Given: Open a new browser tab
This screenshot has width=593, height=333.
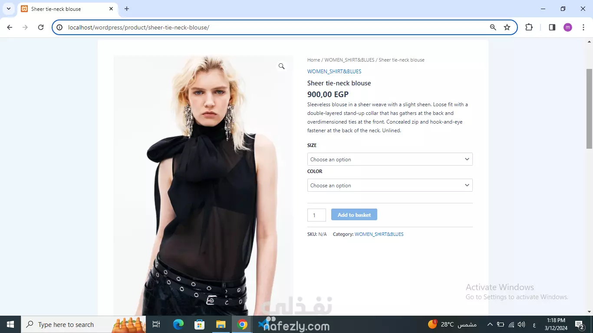Looking at the screenshot, I should click(127, 9).
